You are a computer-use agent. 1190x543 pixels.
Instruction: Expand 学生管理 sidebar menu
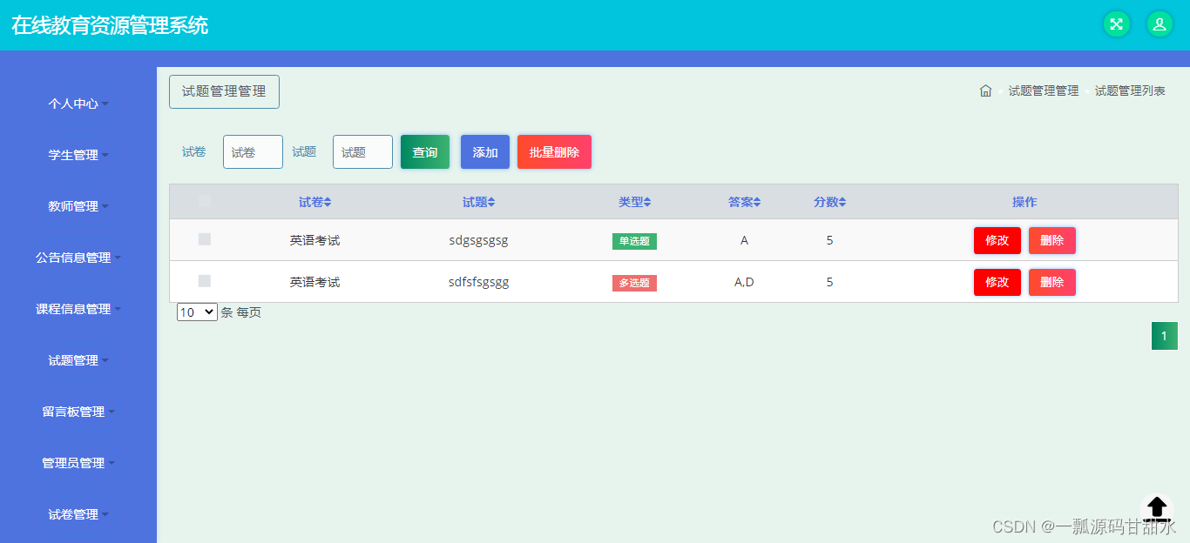(78, 155)
